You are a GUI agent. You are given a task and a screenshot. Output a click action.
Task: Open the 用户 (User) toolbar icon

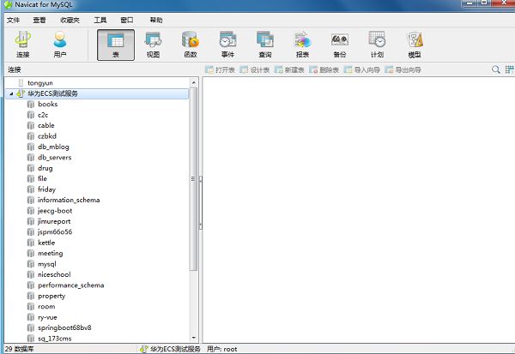pyautogui.click(x=60, y=45)
